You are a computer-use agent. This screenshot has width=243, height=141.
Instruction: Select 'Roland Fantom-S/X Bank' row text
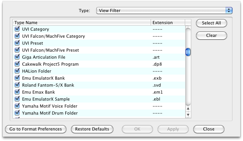click(48, 85)
